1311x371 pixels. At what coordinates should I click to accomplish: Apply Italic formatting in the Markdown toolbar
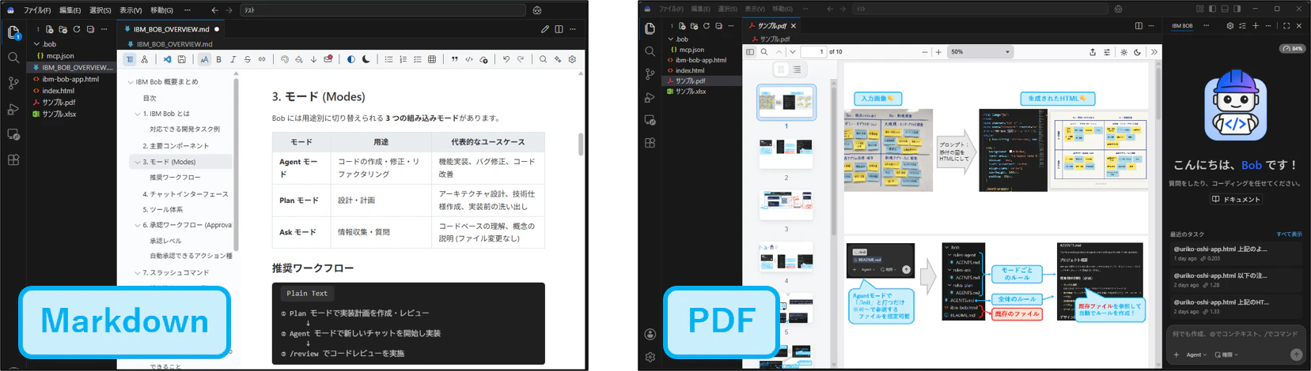(x=233, y=59)
